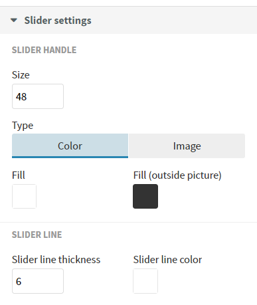Click the Slider line thickness label
This screenshot has width=257, height=305.
click(x=56, y=260)
